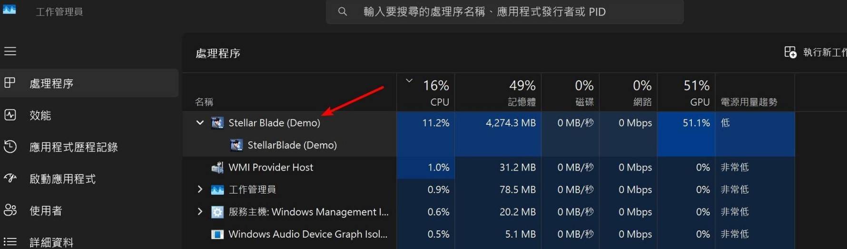Click the process search input field
This screenshot has height=249, width=847.
click(x=505, y=12)
